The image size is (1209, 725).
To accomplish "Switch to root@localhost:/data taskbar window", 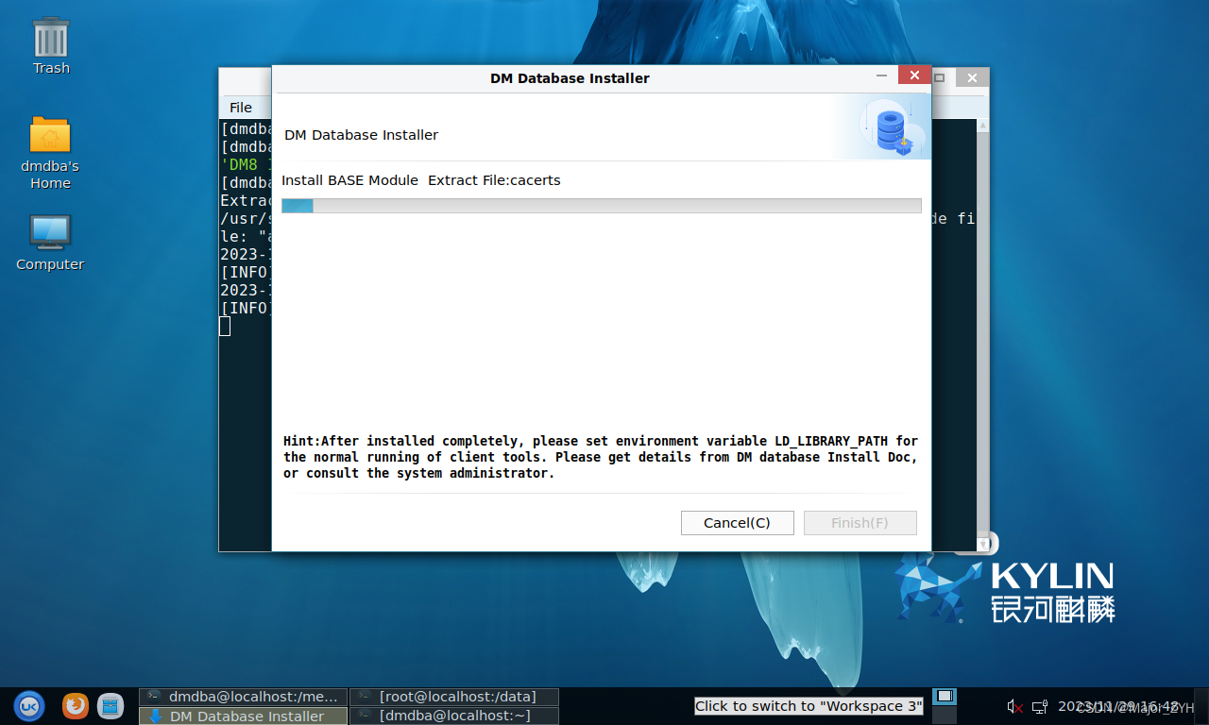I will click(x=454, y=697).
